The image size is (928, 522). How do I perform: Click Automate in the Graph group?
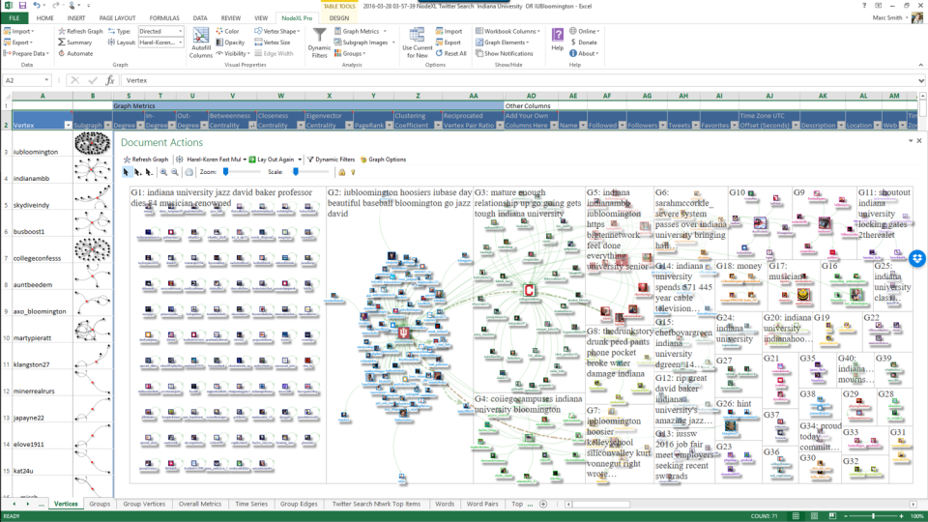[x=75, y=53]
